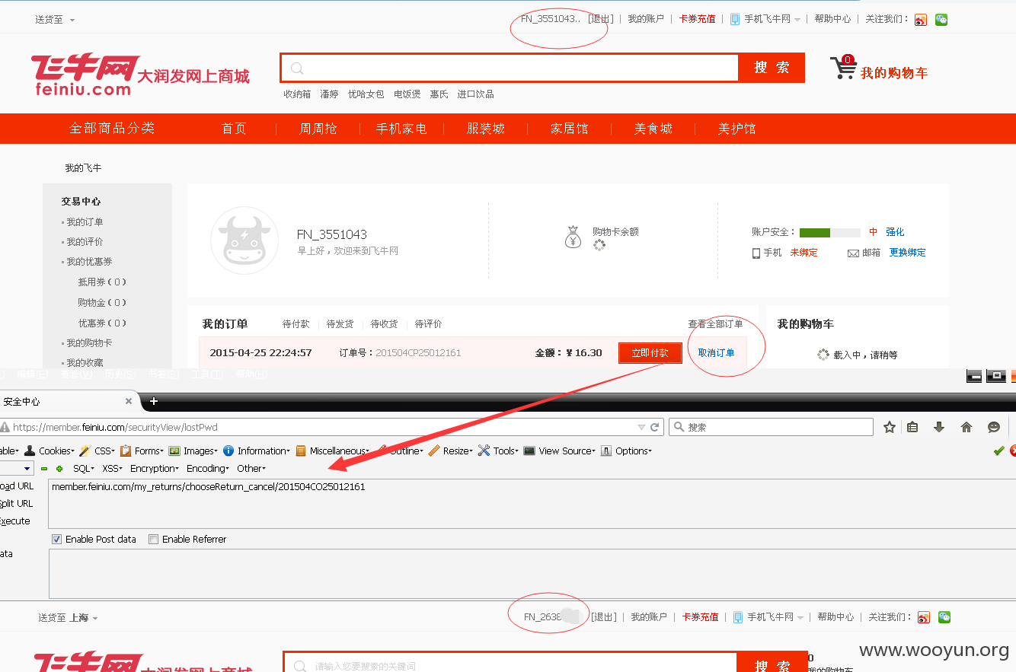Close the 安全中心 tab

coord(129,401)
